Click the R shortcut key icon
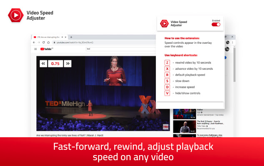The width and height of the screenshot is (264, 166). pyautogui.click(x=167, y=75)
